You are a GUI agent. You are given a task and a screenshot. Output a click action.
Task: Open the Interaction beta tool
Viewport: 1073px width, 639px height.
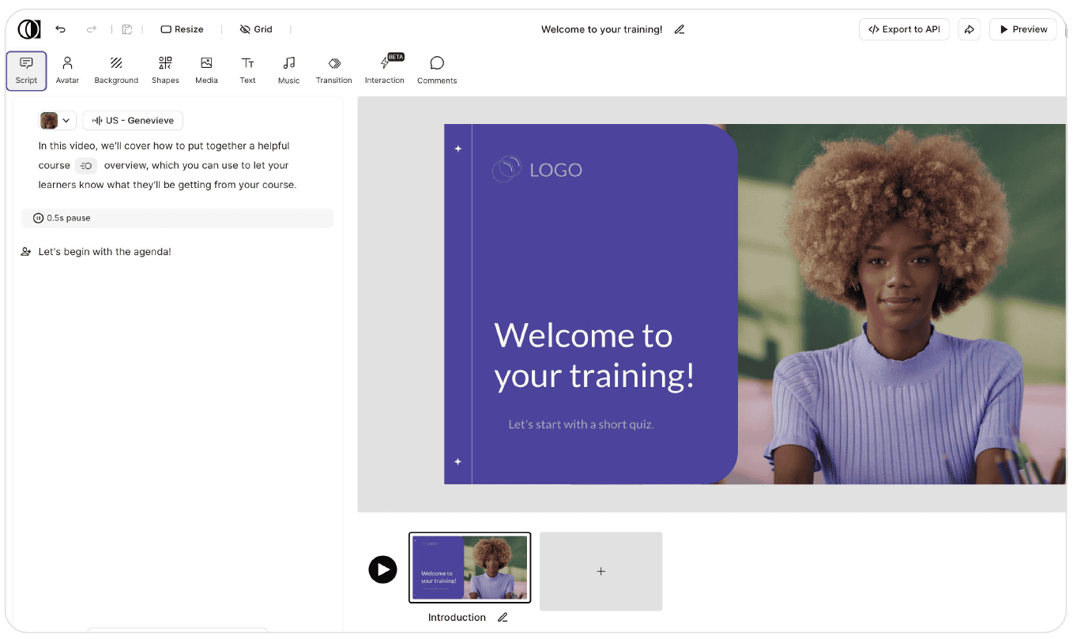[x=384, y=70]
